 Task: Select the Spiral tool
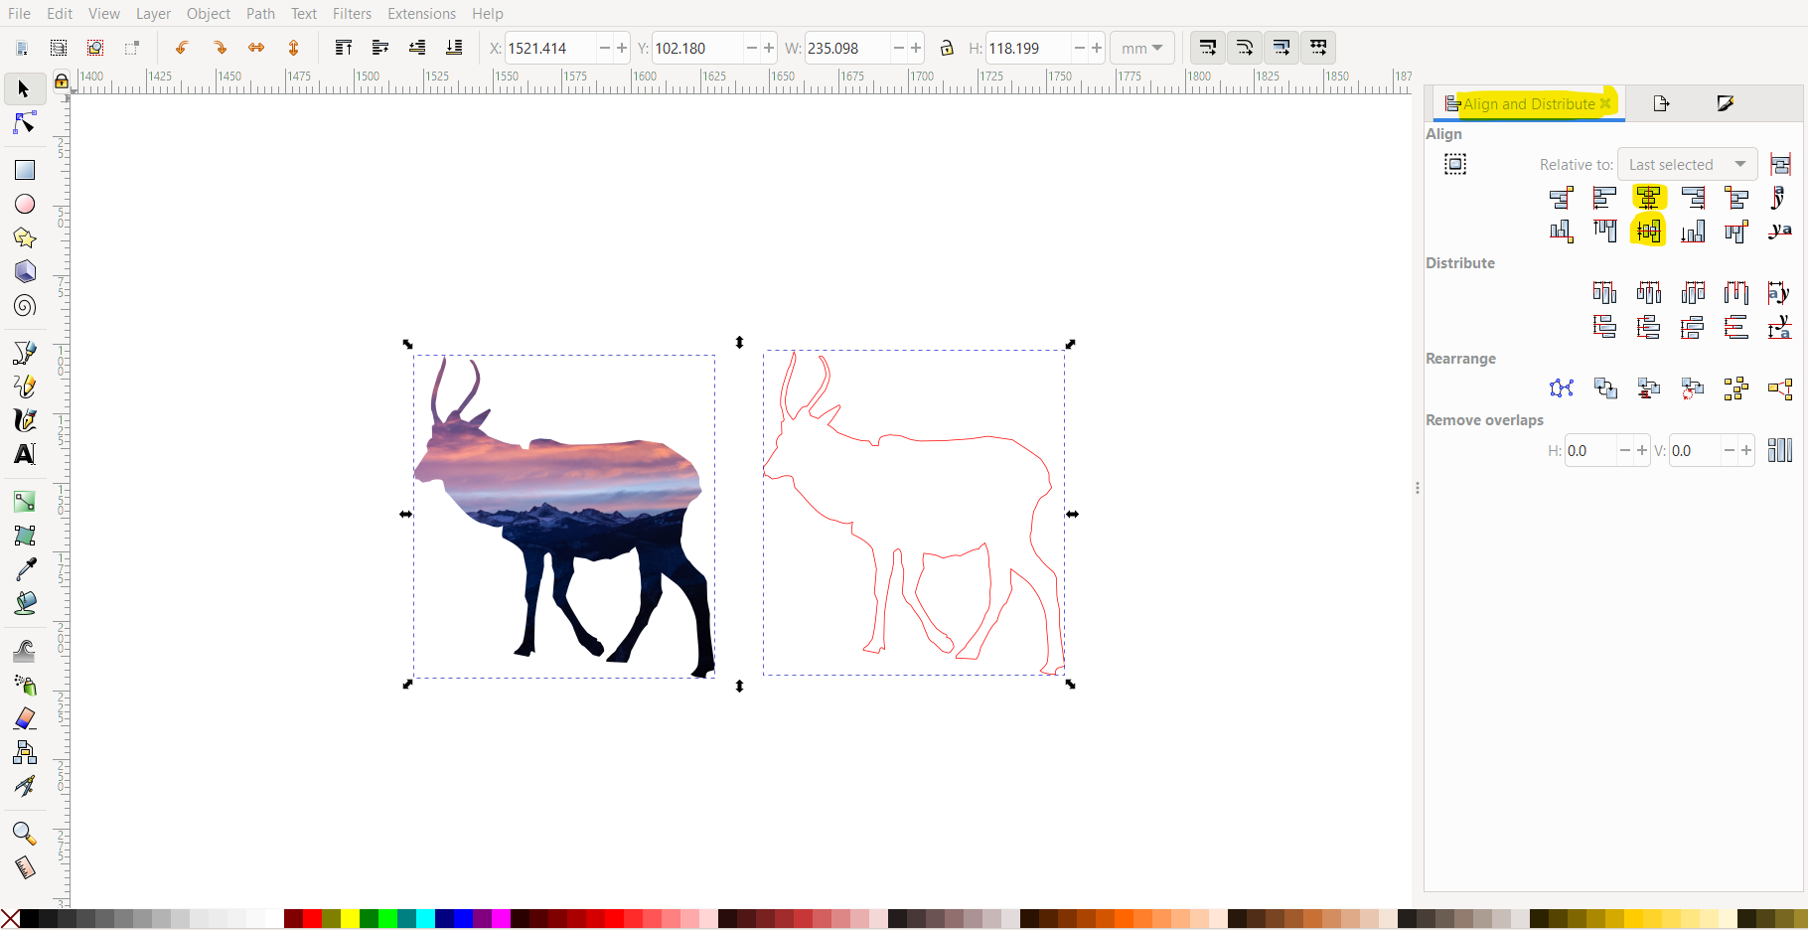point(24,305)
